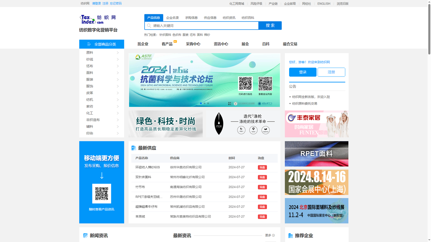Click the red 询盘 tag for 环锭纺人棉纱60S
The height and width of the screenshot is (242, 431).
coord(262,167)
